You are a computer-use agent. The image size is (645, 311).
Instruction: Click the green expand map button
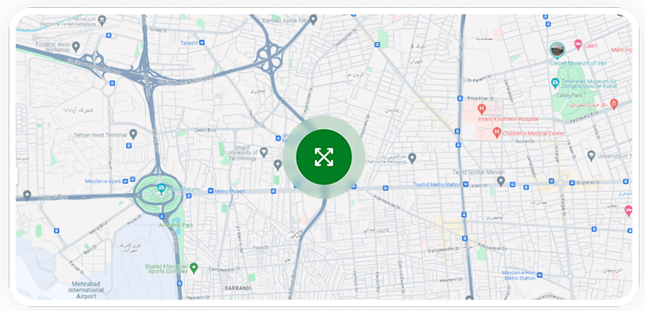[x=324, y=157]
